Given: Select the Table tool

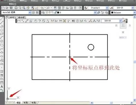Looking at the screenshot, I should (x=2, y=83).
